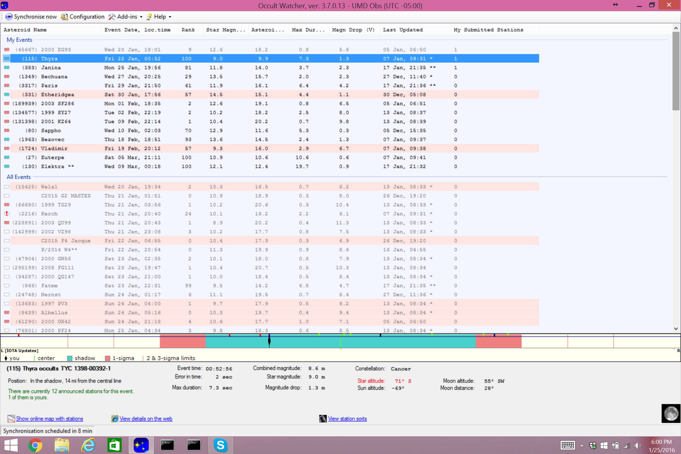Click the 1-sigma red legend swatch
Image resolution: width=681 pixels, height=454 pixels.
tap(108, 358)
